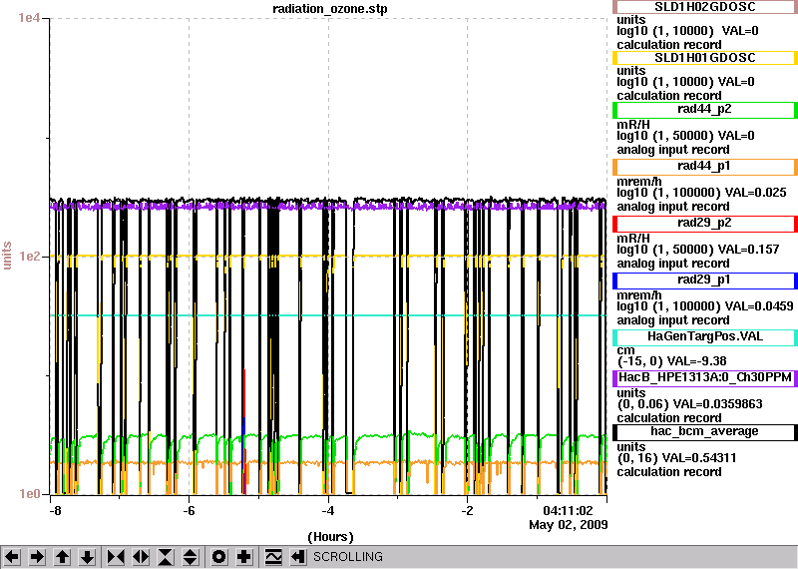This screenshot has width=798, height=569.
Task: Click the rad44_p1 value 'VAL=0.025' text
Action: pos(755,193)
